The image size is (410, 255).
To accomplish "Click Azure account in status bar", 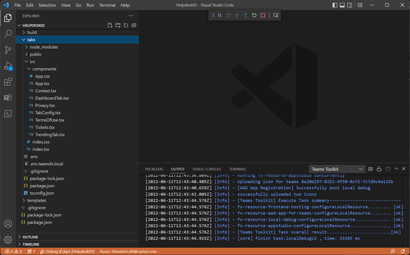I will click(128, 251).
